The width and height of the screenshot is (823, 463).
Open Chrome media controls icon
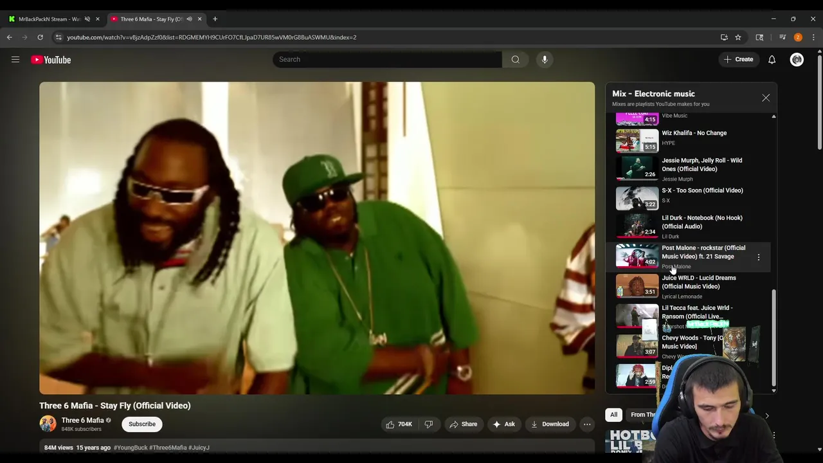click(782, 37)
